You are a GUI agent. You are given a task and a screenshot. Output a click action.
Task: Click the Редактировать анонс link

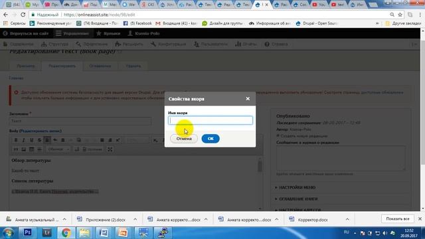pyautogui.click(x=41, y=131)
